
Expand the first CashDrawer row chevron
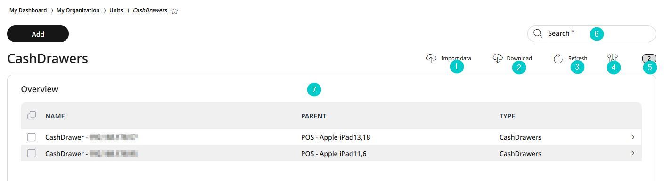pyautogui.click(x=632, y=137)
